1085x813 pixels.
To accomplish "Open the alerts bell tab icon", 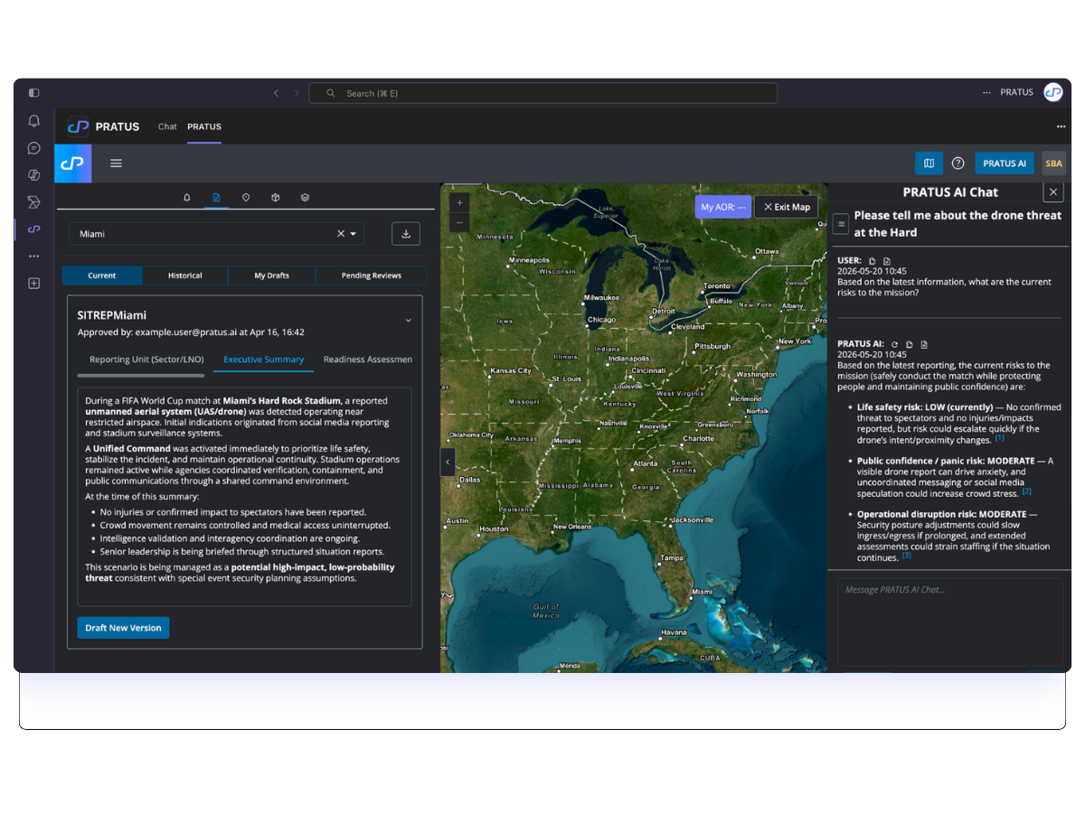I will point(187,197).
